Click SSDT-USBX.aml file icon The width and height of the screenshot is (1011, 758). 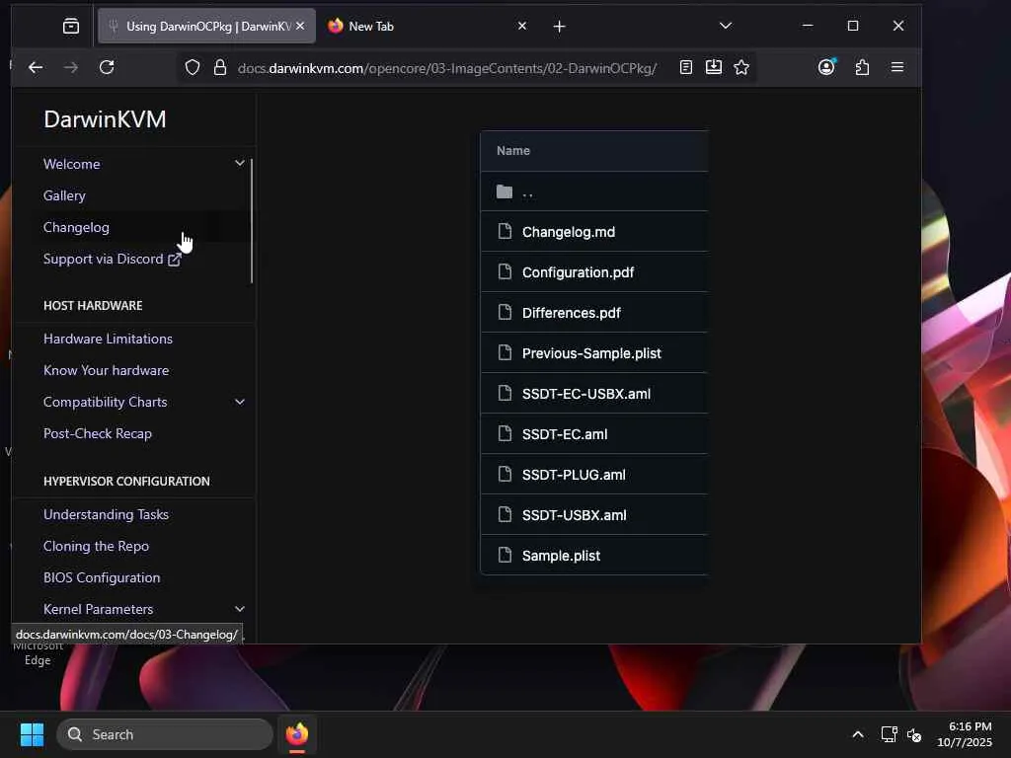coord(505,513)
